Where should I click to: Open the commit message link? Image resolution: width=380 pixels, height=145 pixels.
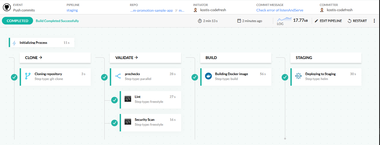pyautogui.click(x=280, y=10)
